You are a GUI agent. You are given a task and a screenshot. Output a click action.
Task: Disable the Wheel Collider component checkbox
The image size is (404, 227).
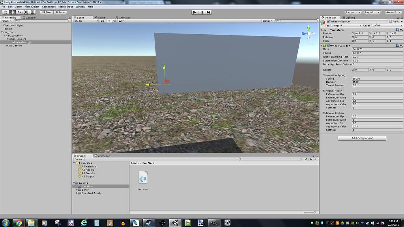pyautogui.click(x=328, y=45)
